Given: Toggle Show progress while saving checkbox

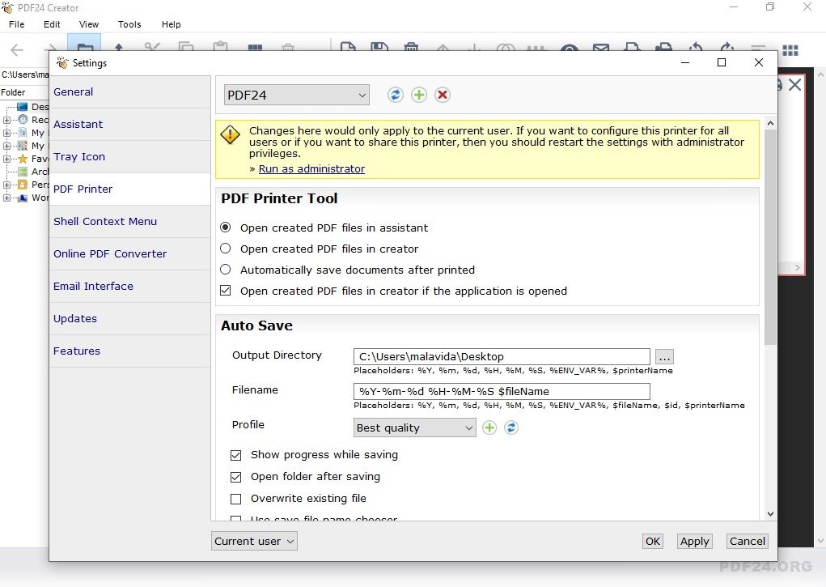Looking at the screenshot, I should coord(236,455).
